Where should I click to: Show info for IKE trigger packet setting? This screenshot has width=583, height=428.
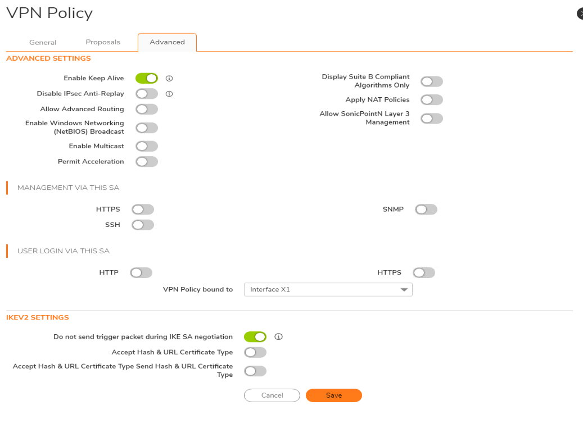(278, 336)
